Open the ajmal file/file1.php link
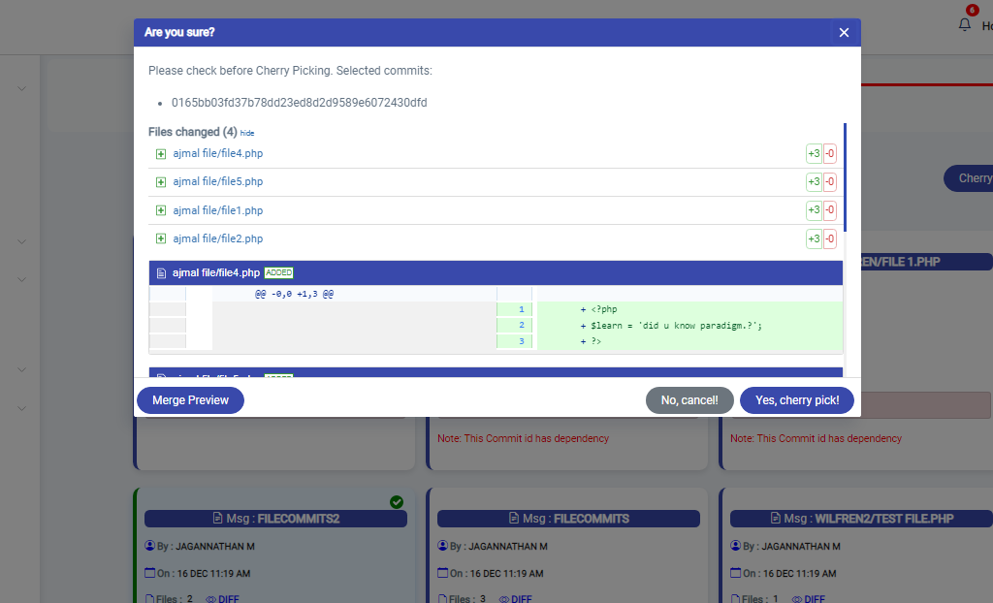The width and height of the screenshot is (993, 603). (x=217, y=210)
